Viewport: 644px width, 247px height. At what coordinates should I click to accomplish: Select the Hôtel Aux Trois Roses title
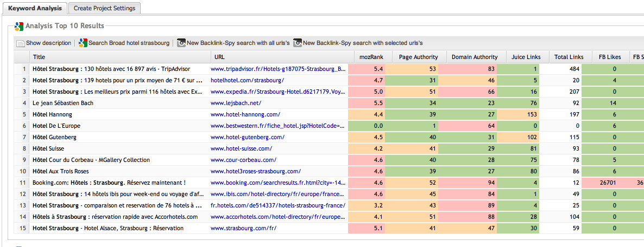tap(60, 171)
